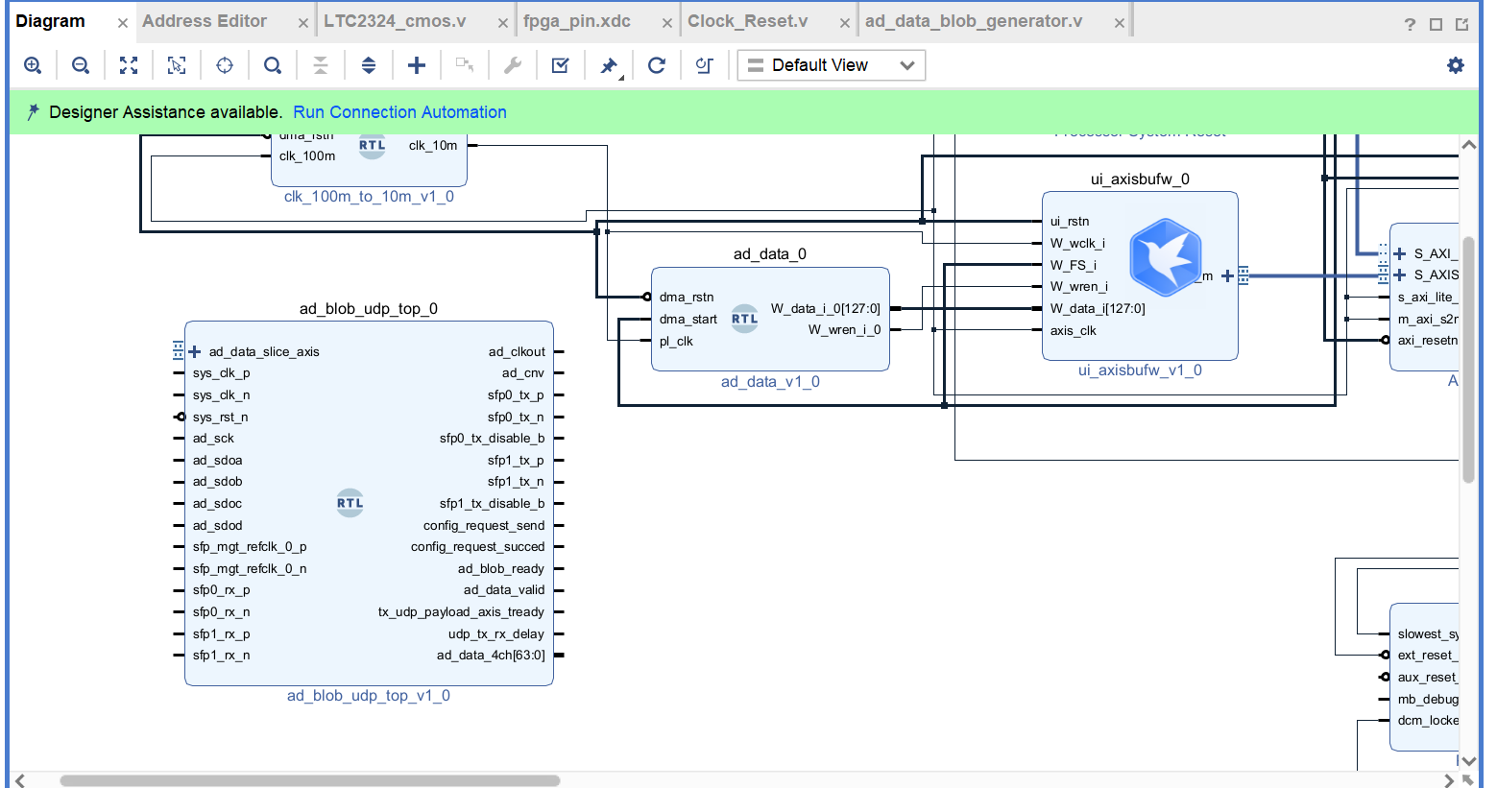Click the Run Connection Automation link
Screen dimensions: 1497x788
(399, 112)
